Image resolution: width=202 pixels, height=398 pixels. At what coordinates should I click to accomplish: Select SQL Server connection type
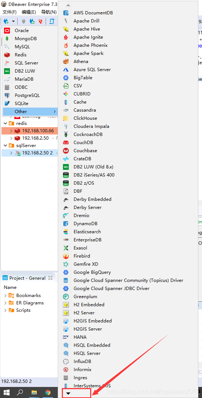(x=30, y=63)
